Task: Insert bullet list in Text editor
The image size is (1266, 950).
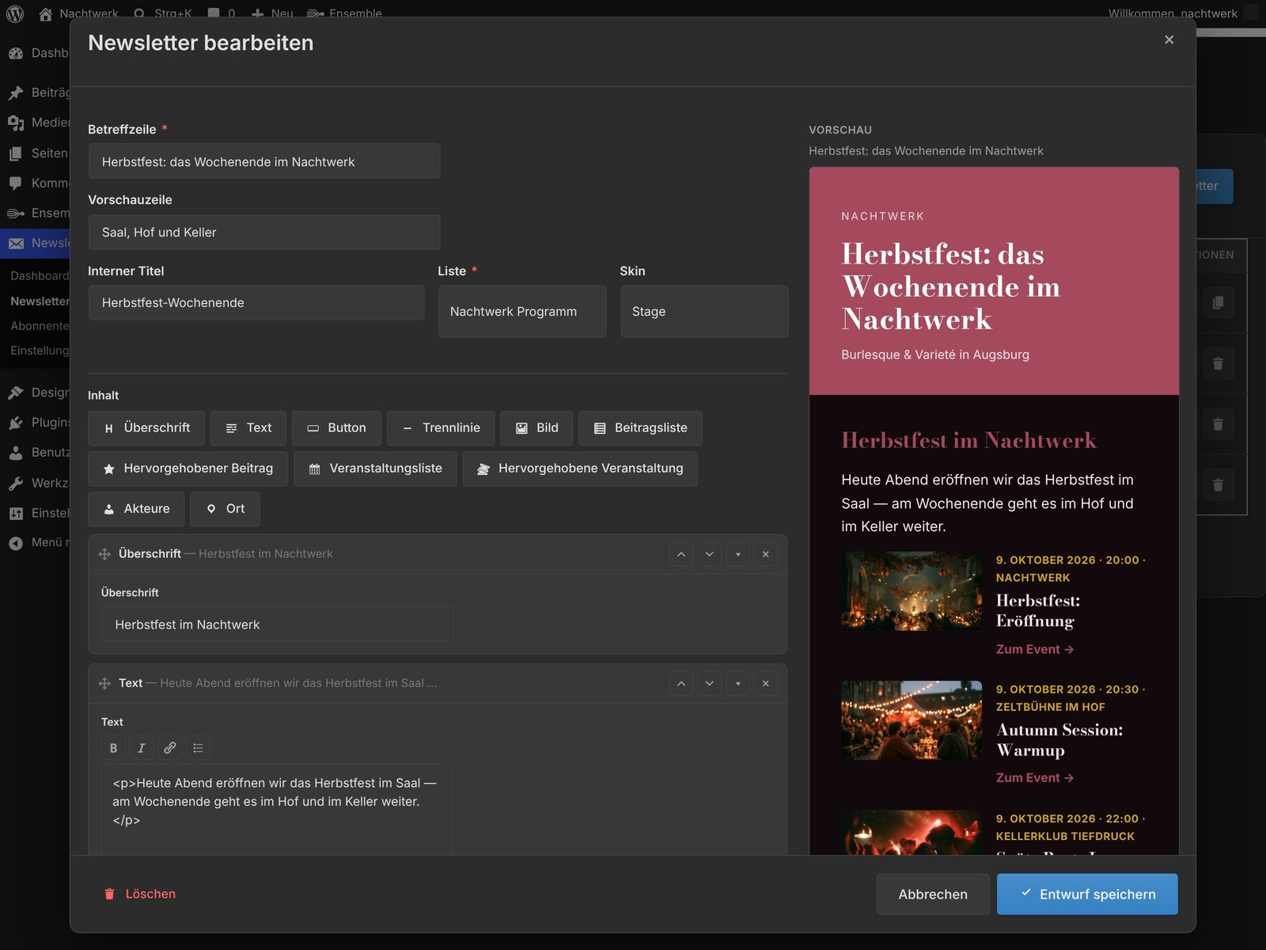Action: pos(199,748)
